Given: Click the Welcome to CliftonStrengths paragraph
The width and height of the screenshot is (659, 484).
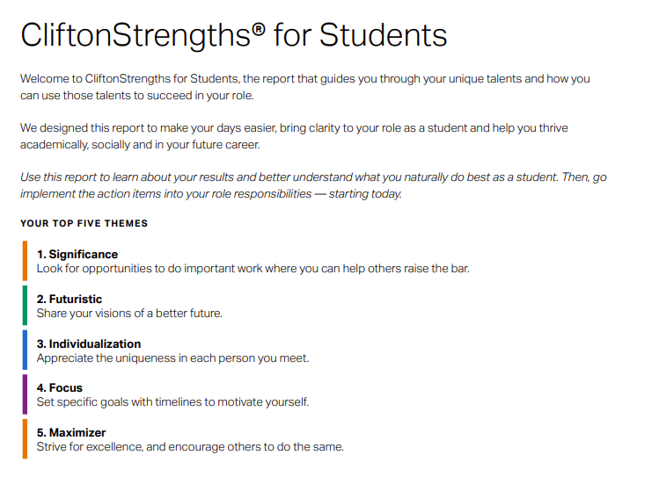Looking at the screenshot, I should click(x=304, y=87).
